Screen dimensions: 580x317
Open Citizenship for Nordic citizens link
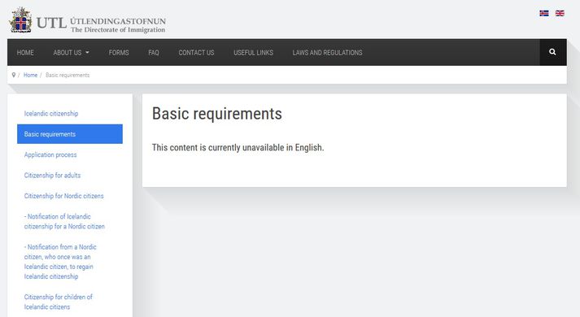click(63, 196)
